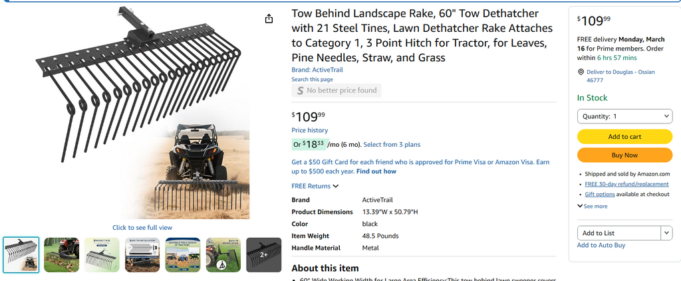Expand 'See more' purchase details
This screenshot has width=681, height=281.
coord(593,206)
